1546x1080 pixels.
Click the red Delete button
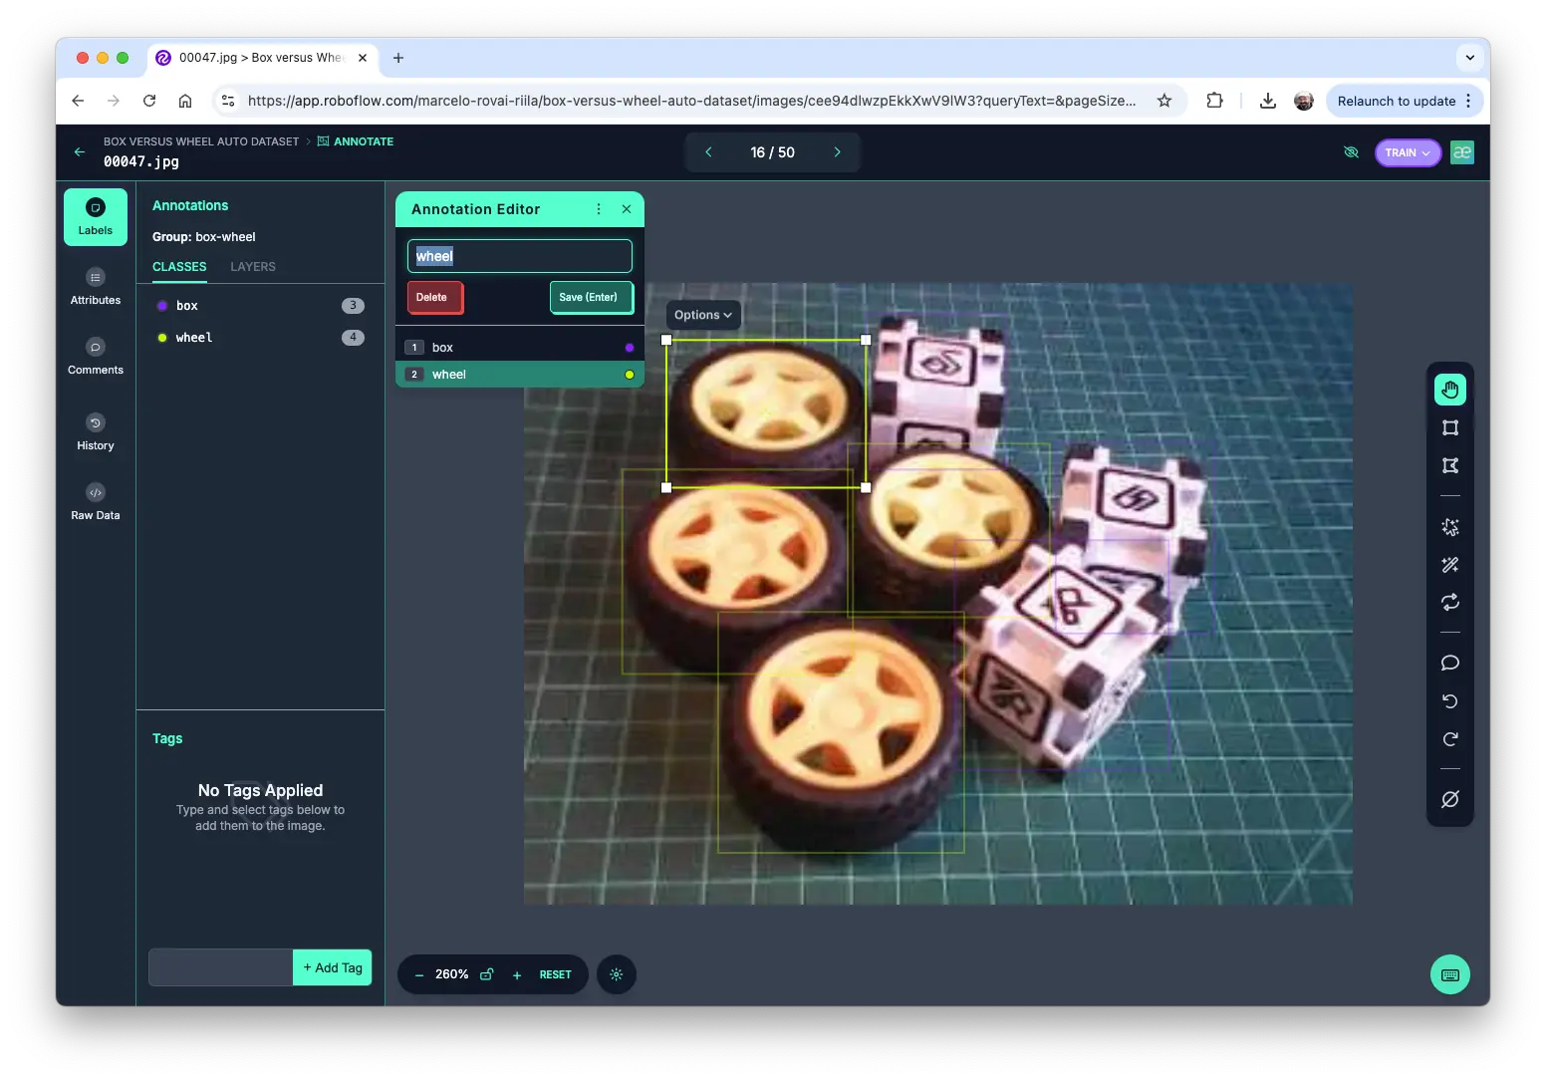point(433,297)
